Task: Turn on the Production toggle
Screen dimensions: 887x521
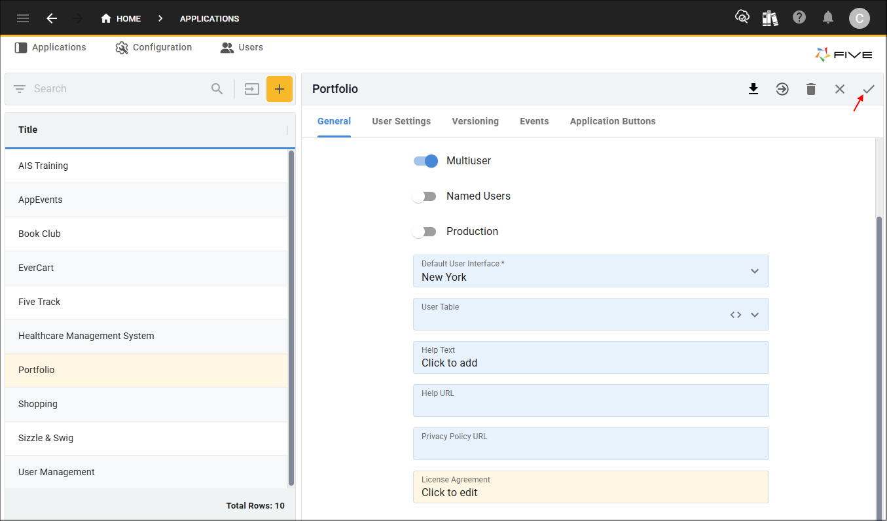Action: [424, 232]
